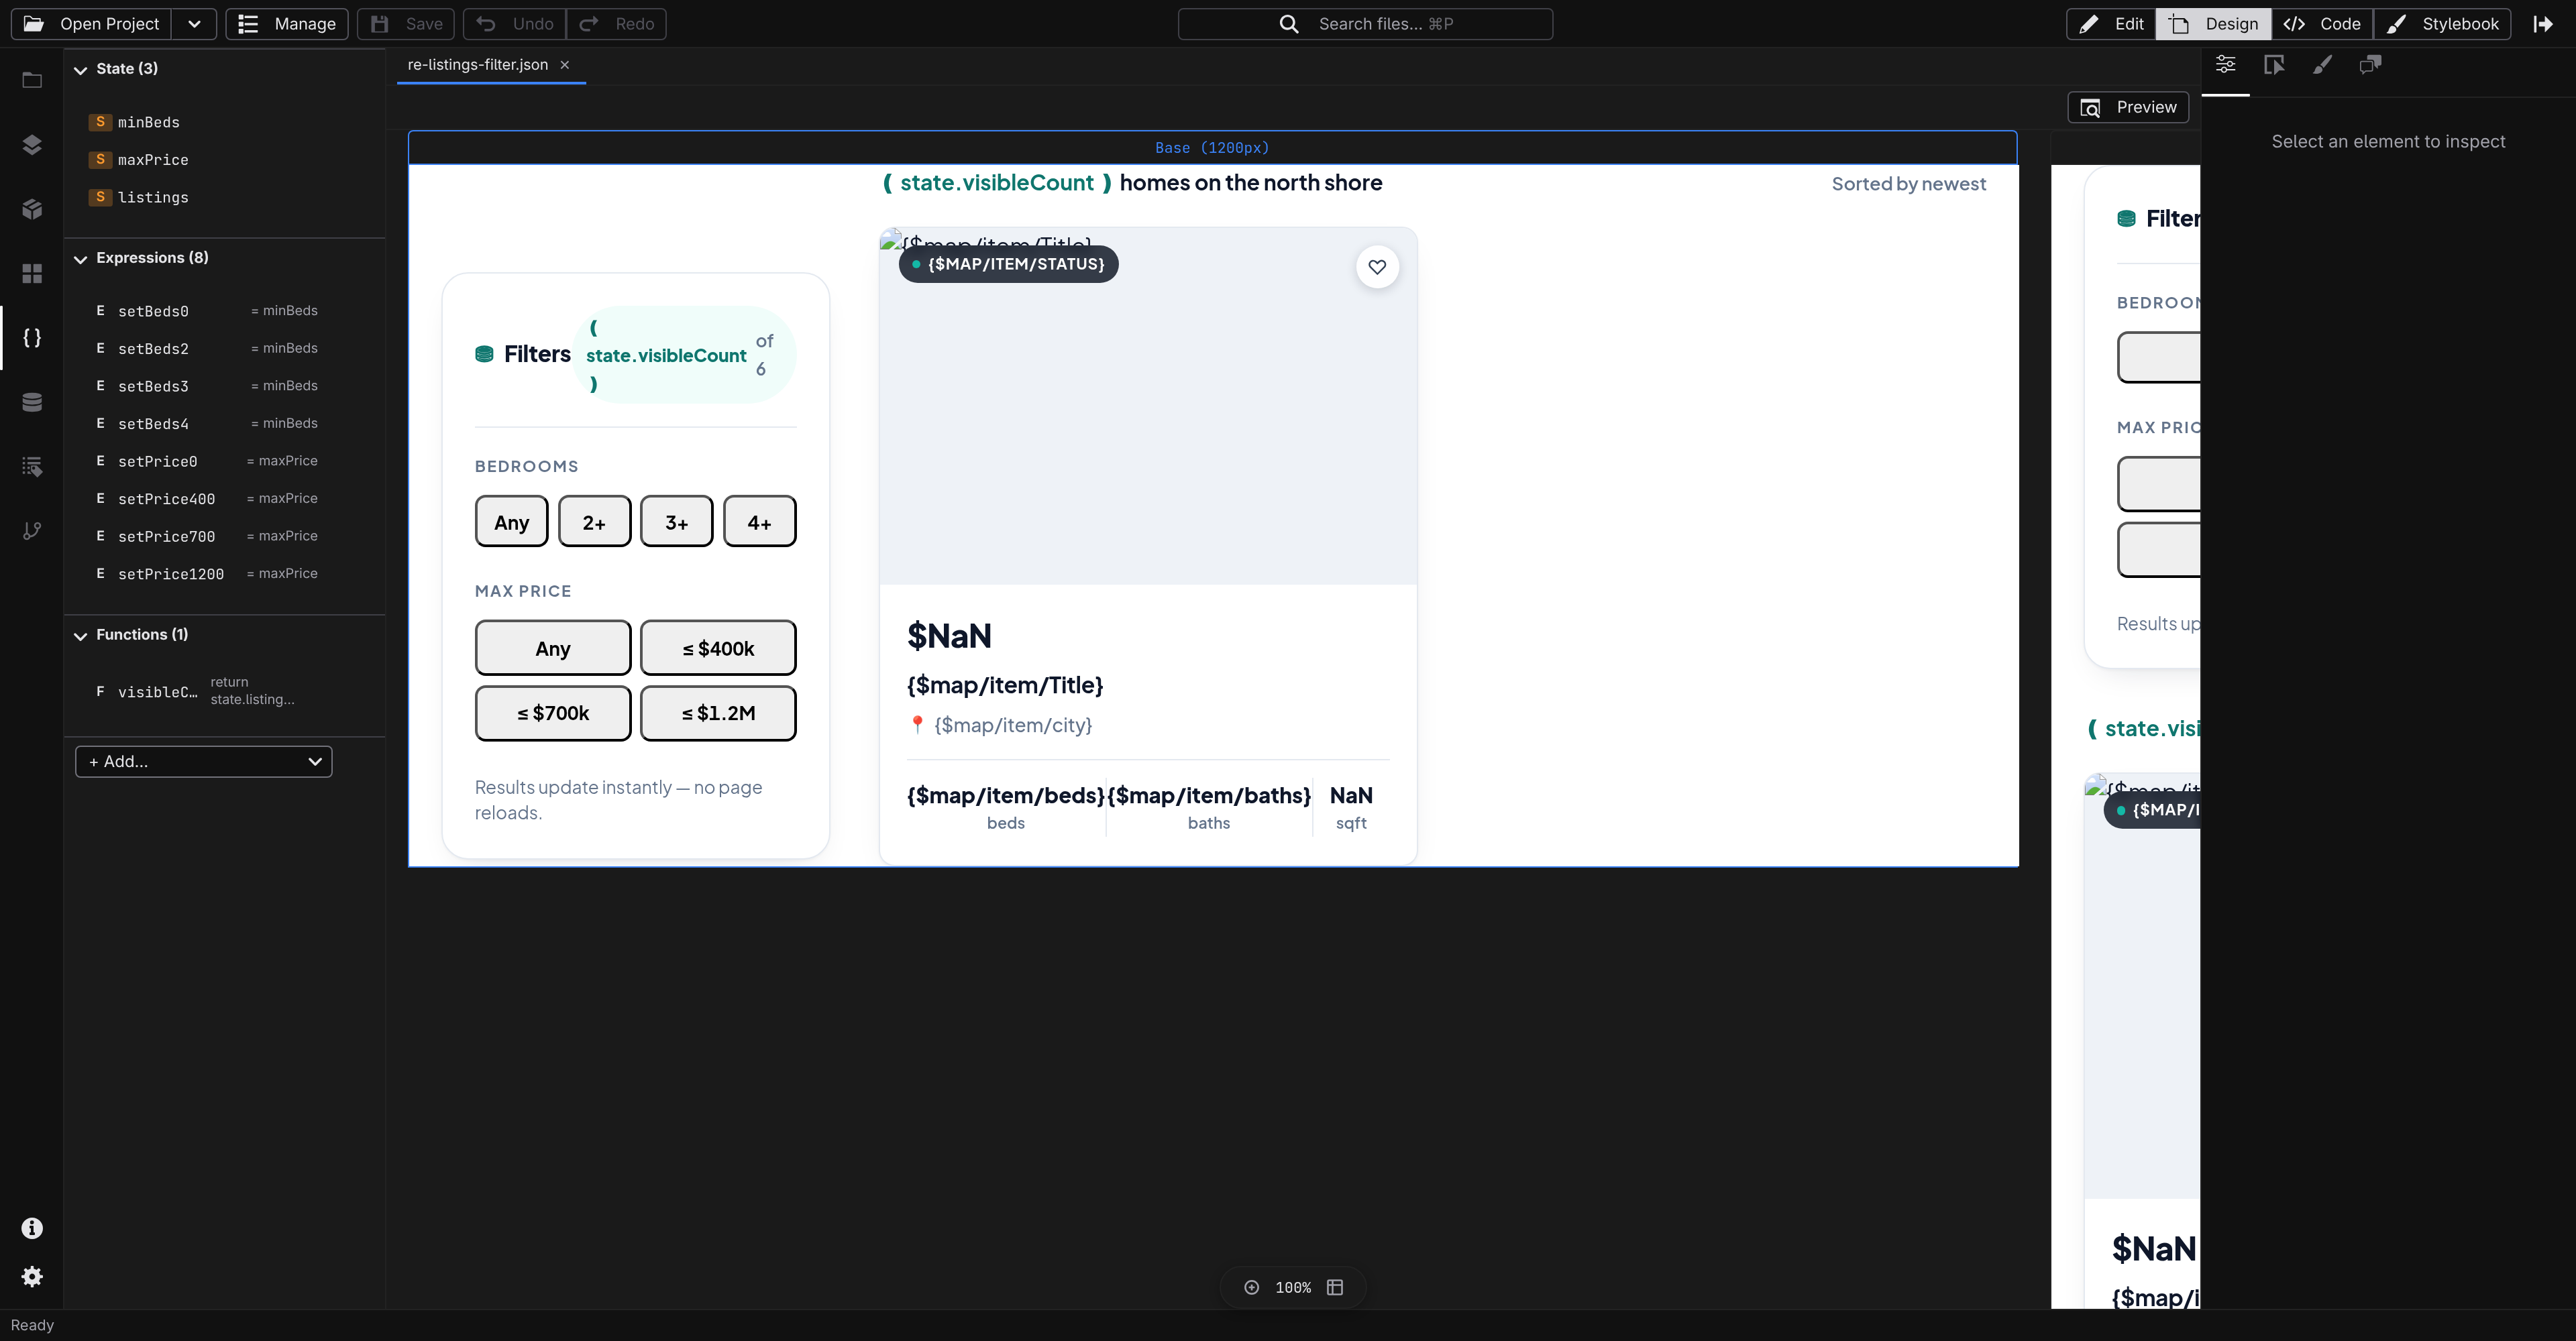This screenshot has height=1341, width=2576.
Task: Click the Filters database icon in canvas
Action: tap(484, 354)
